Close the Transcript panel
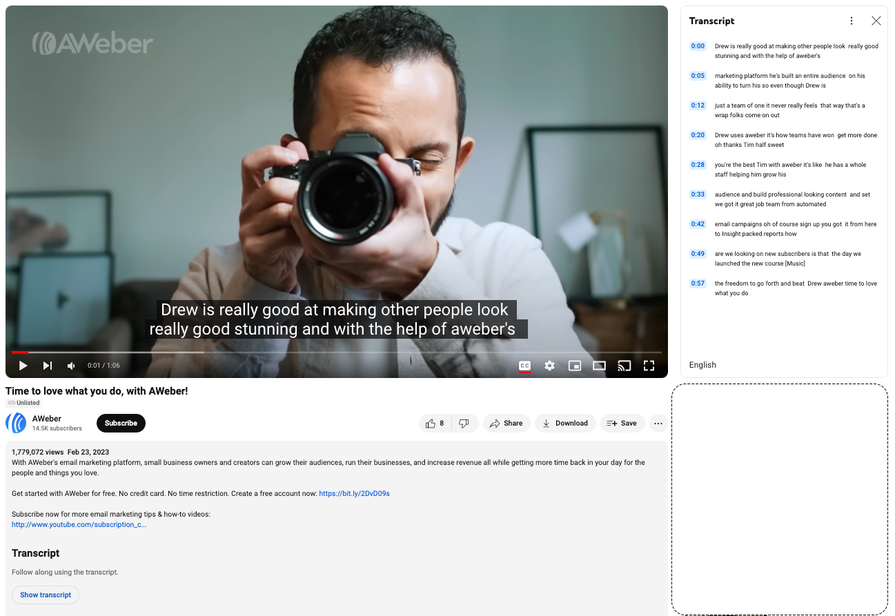This screenshot has height=616, width=895. pos(876,21)
